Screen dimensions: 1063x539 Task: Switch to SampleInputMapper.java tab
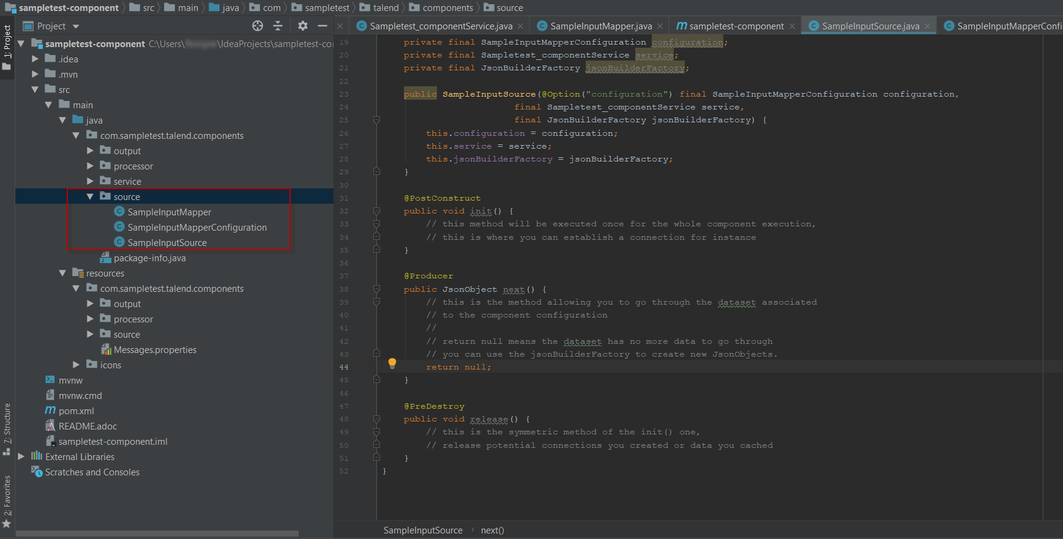(x=600, y=26)
